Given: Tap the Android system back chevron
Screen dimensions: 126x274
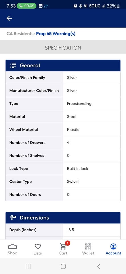Looking at the screenshot, I should 99,266.
